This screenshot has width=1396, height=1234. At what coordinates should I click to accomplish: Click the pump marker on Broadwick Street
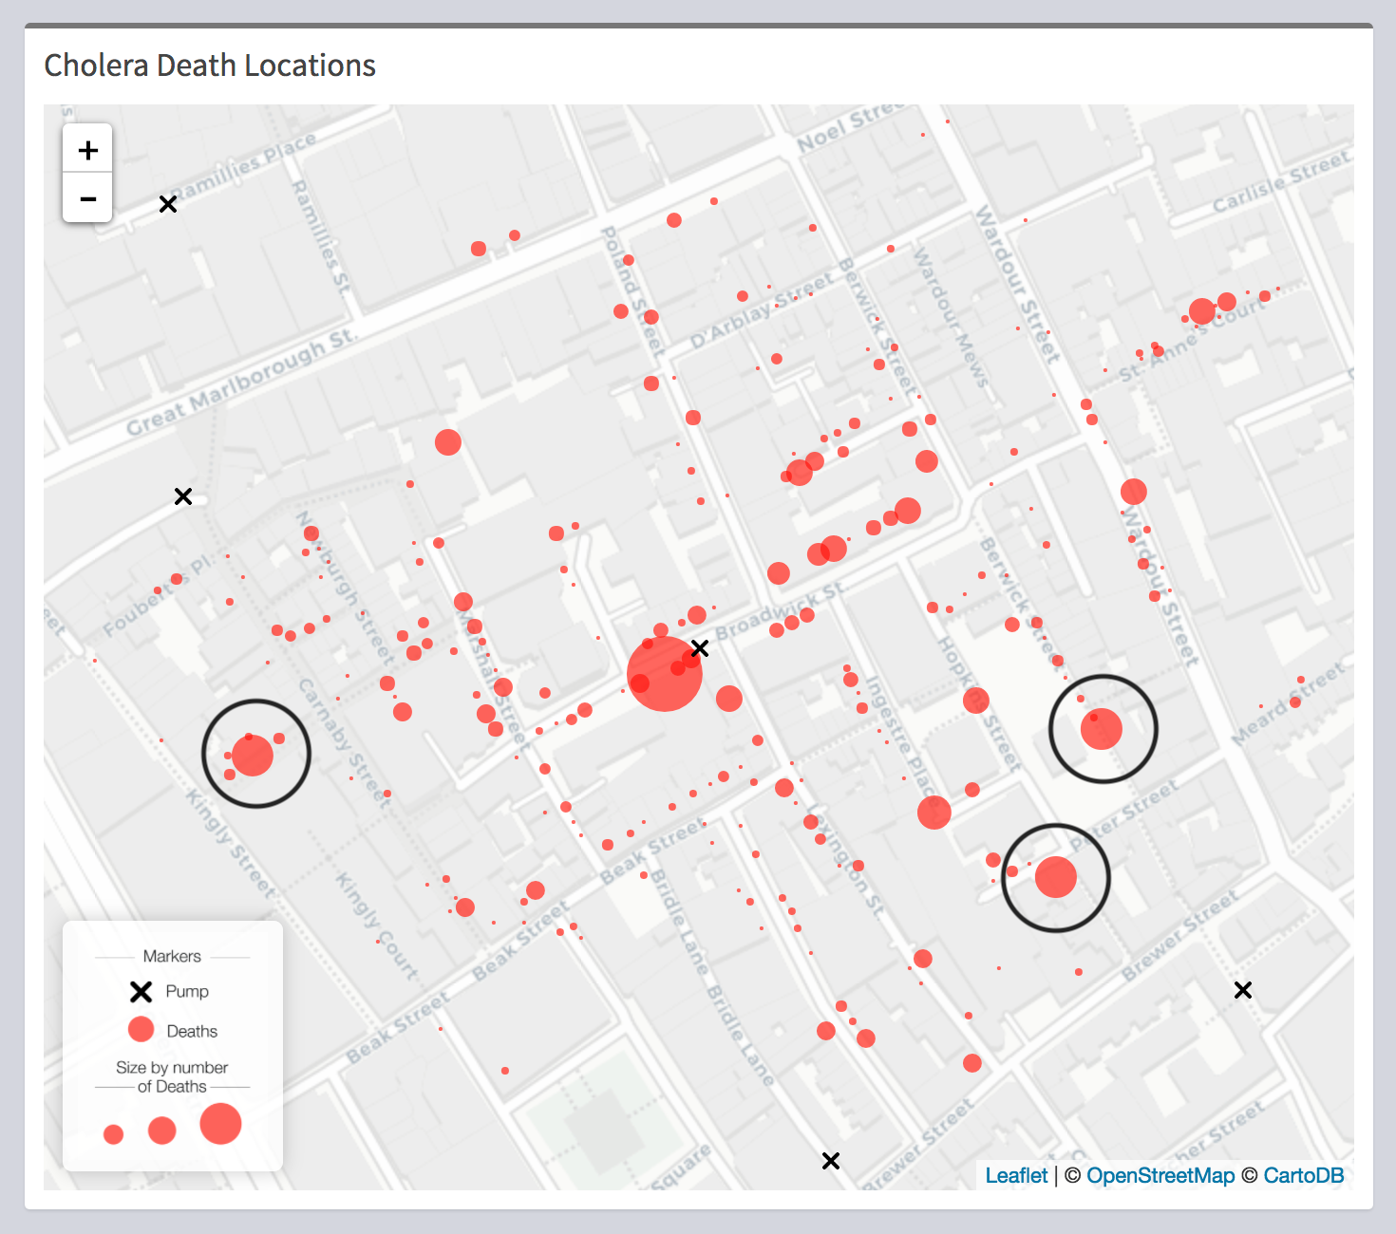(700, 648)
